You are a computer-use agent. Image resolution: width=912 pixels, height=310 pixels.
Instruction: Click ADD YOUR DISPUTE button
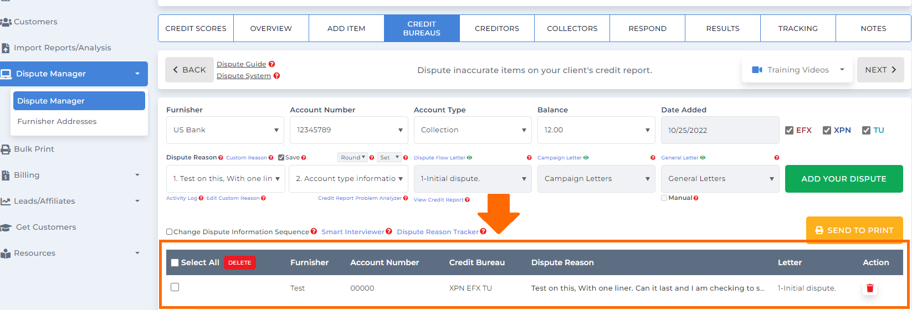pos(844,179)
